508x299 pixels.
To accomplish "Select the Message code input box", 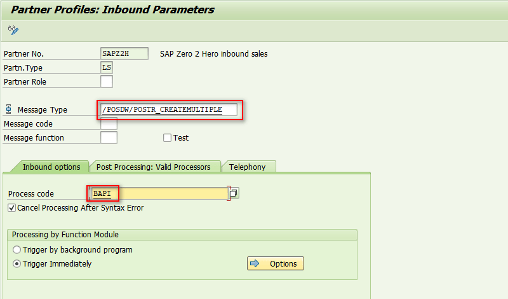I will click(109, 123).
